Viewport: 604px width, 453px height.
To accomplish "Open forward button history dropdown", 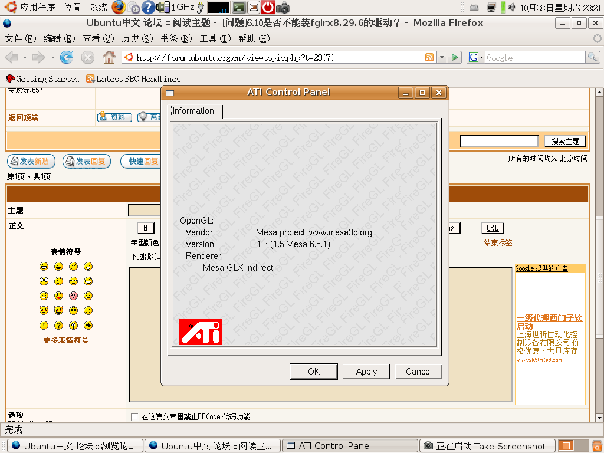I will point(52,57).
